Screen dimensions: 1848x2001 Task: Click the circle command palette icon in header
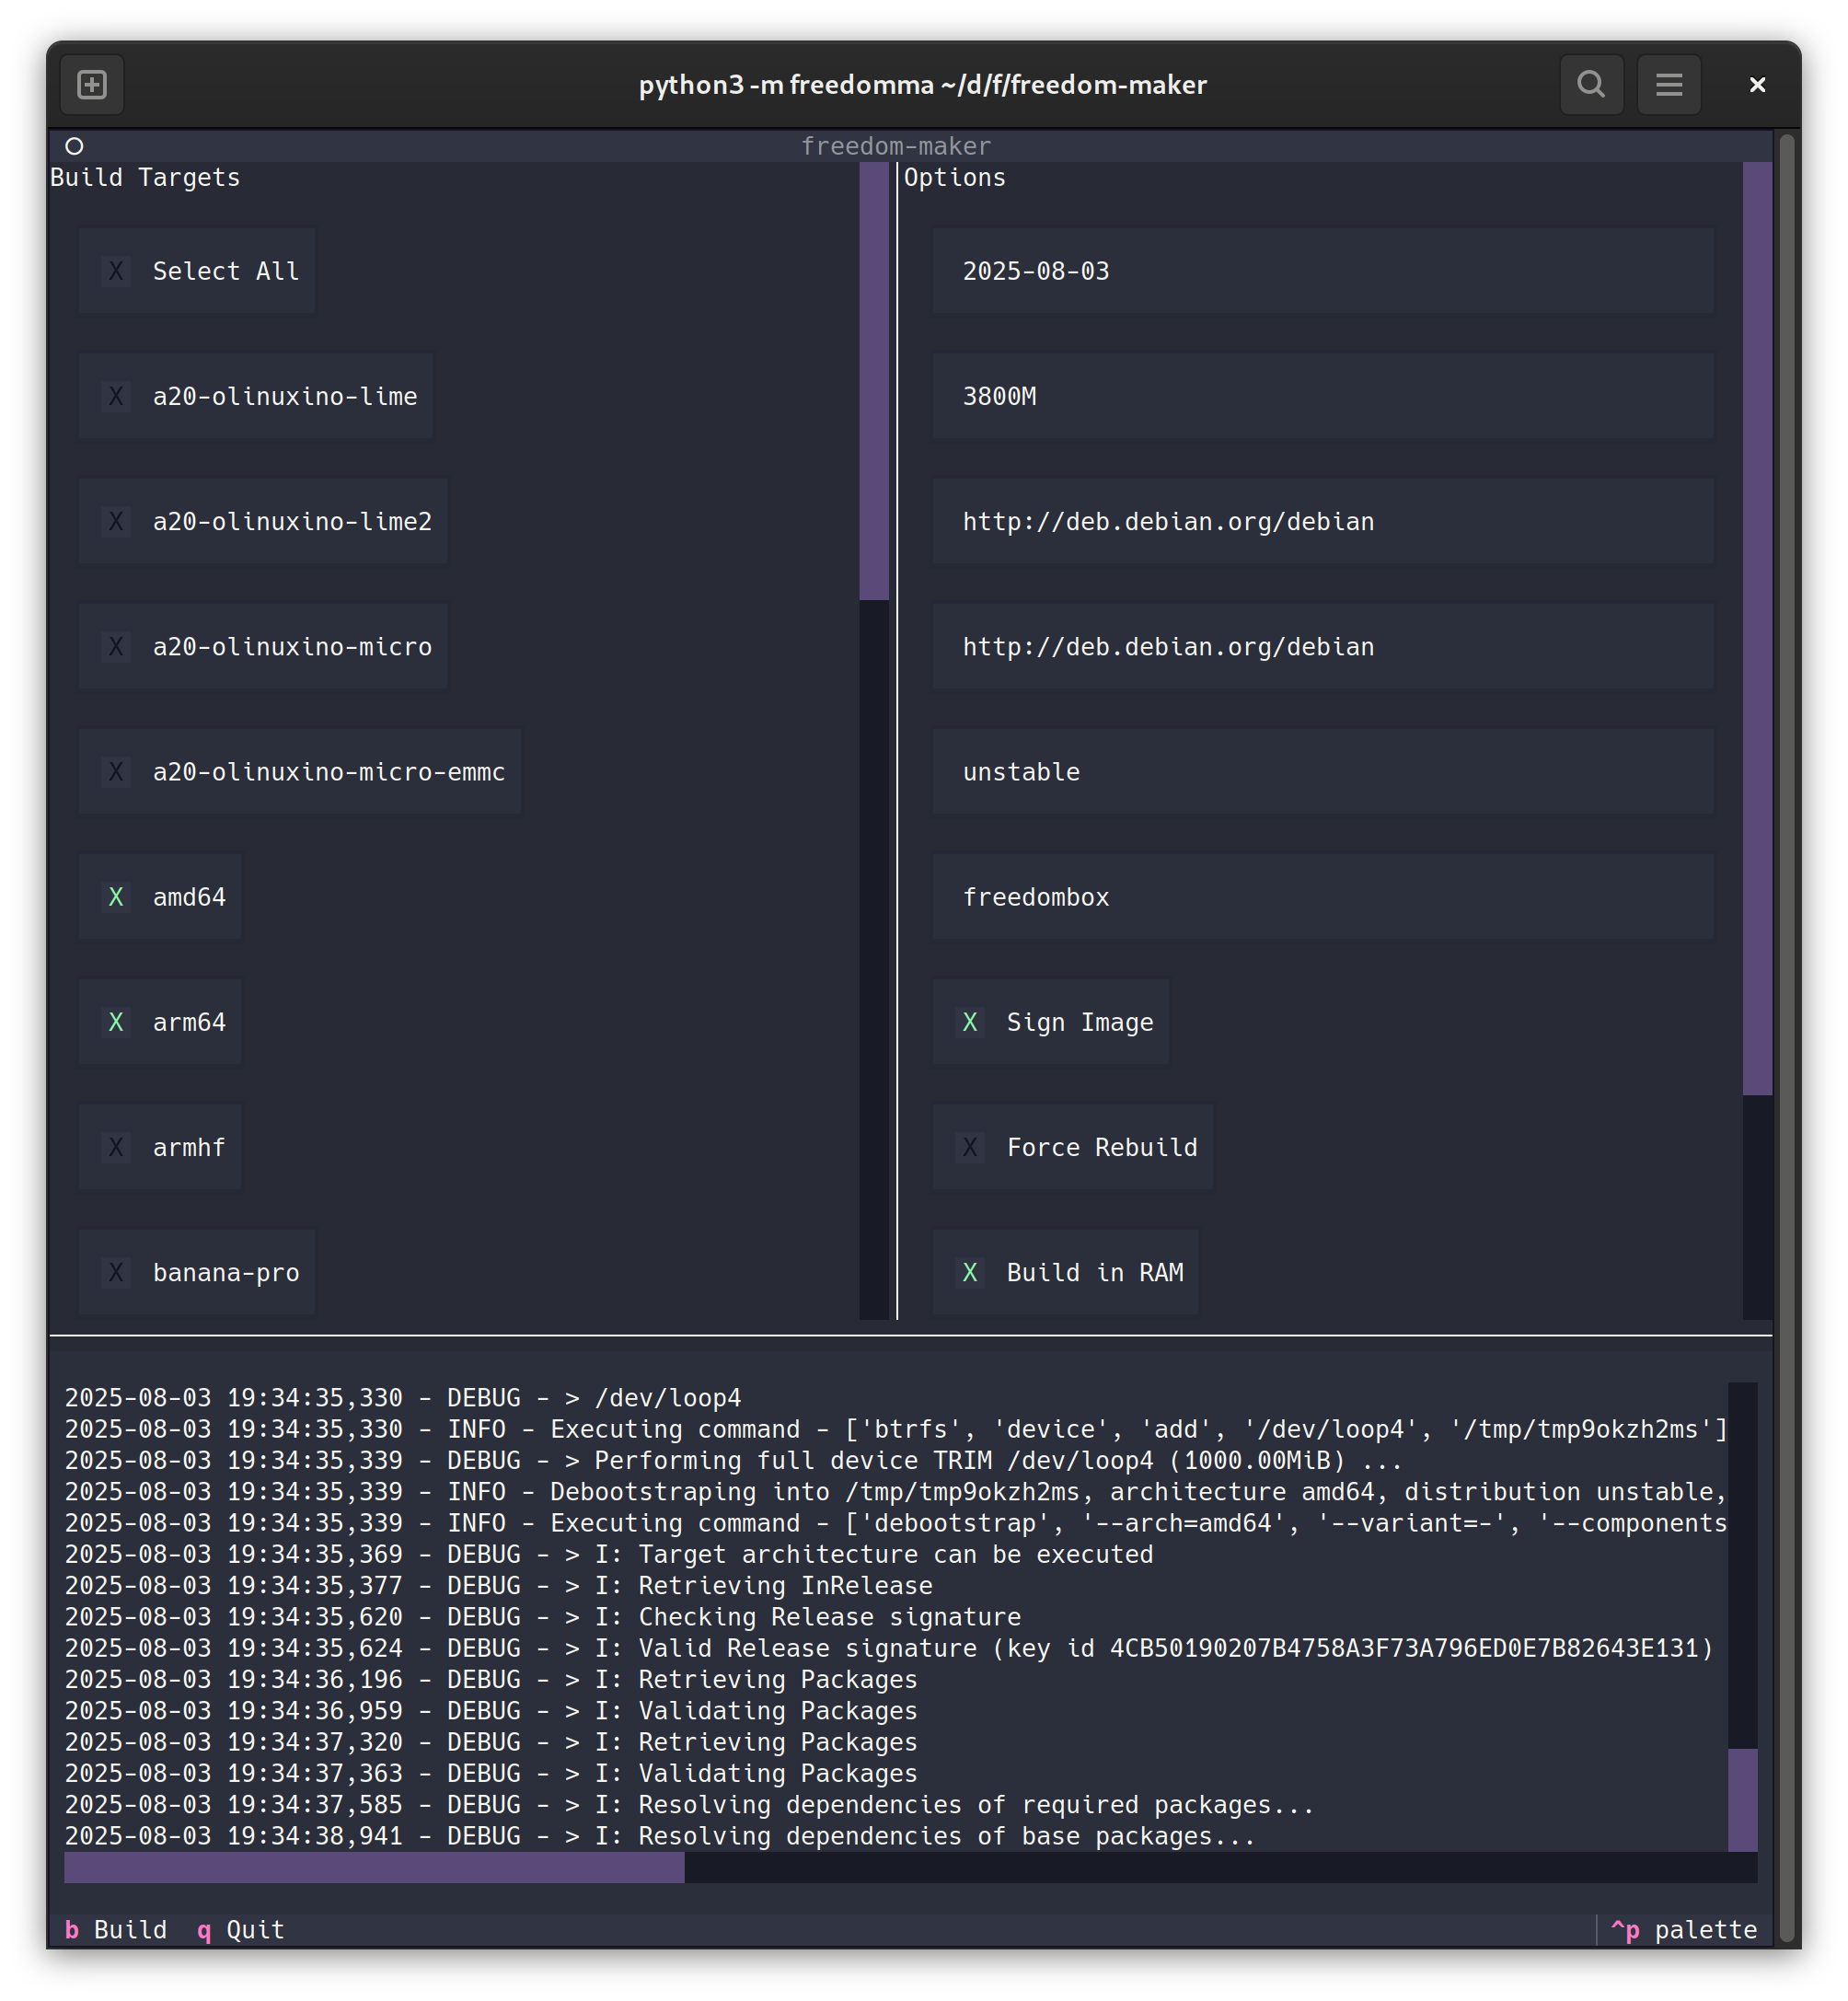(74, 146)
